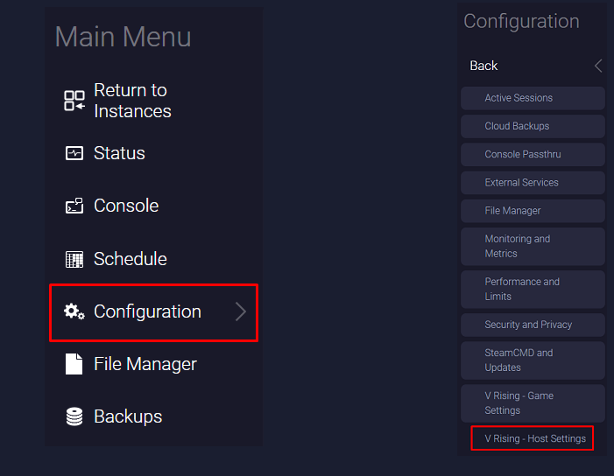Open the Backups menu label
This screenshot has height=476, width=614.
pyautogui.click(x=128, y=416)
